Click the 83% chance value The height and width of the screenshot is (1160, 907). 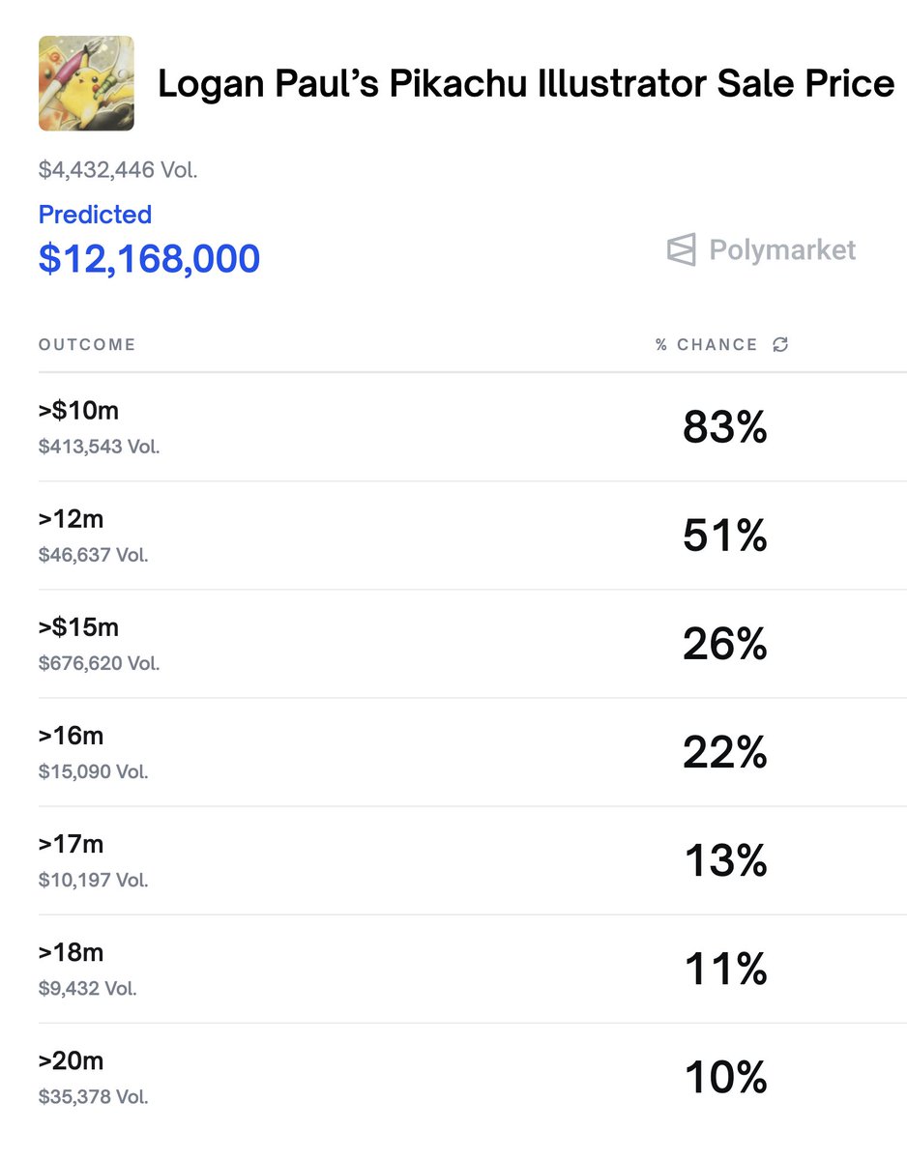725,427
